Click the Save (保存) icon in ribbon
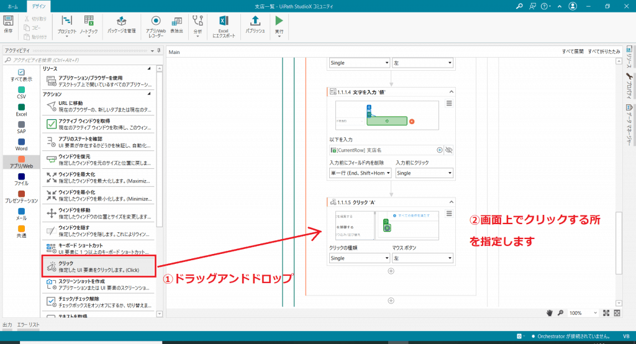636x344 pixels. click(9, 22)
